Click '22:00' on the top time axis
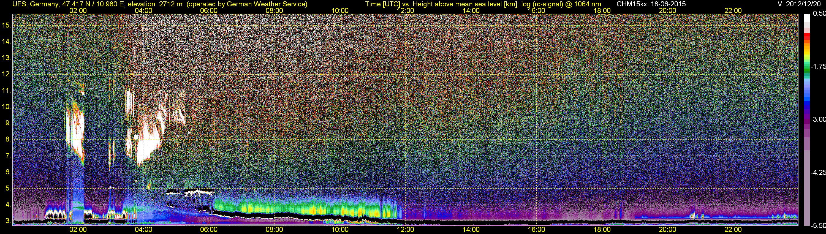 click(x=733, y=10)
